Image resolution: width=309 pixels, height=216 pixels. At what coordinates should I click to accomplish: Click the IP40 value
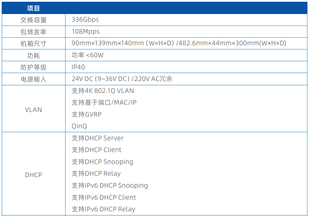pos(78,67)
